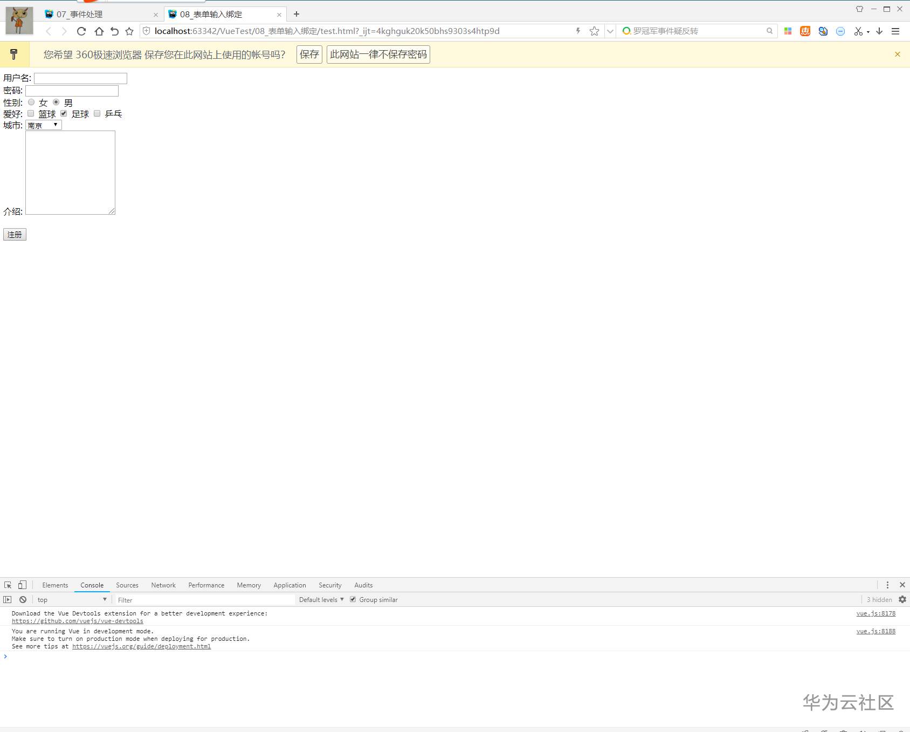
Task: Check the 篮球 hobby checkbox
Action: (x=31, y=113)
